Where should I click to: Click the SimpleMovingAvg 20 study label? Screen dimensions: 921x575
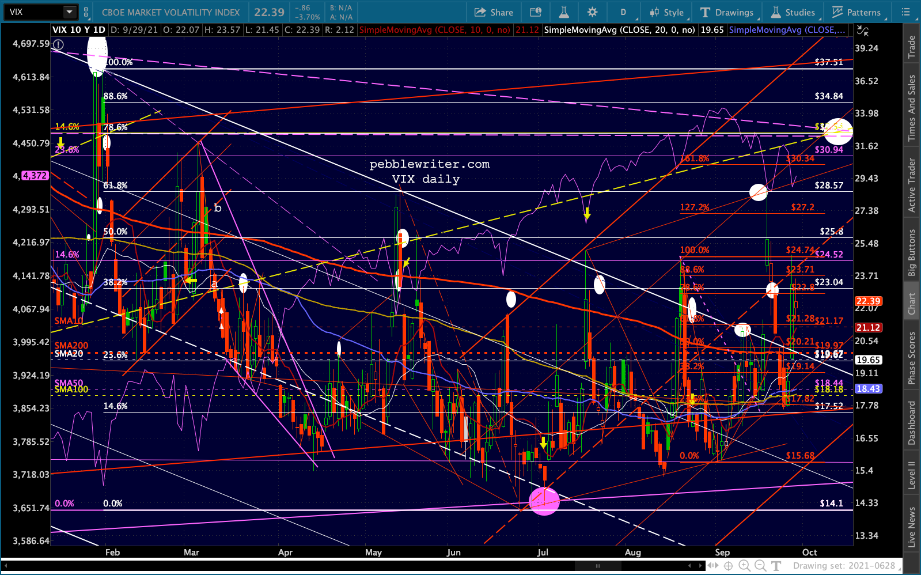tap(619, 30)
